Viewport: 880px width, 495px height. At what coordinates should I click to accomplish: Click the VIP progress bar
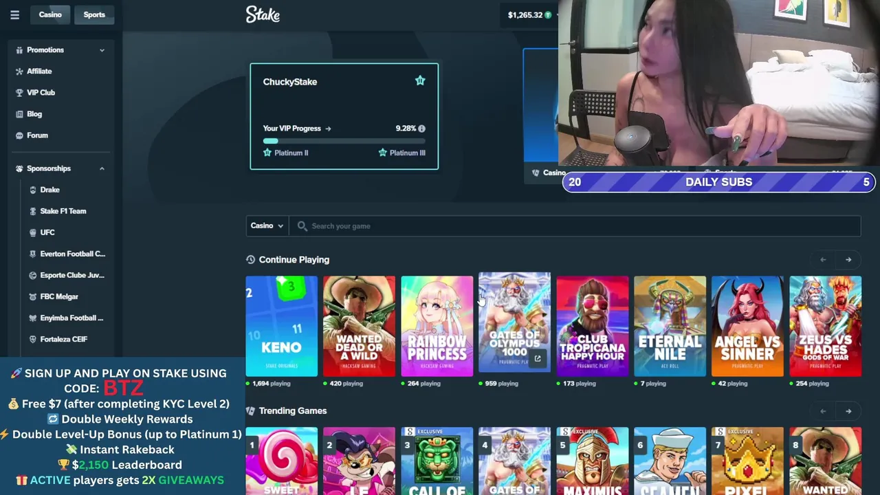(x=344, y=141)
